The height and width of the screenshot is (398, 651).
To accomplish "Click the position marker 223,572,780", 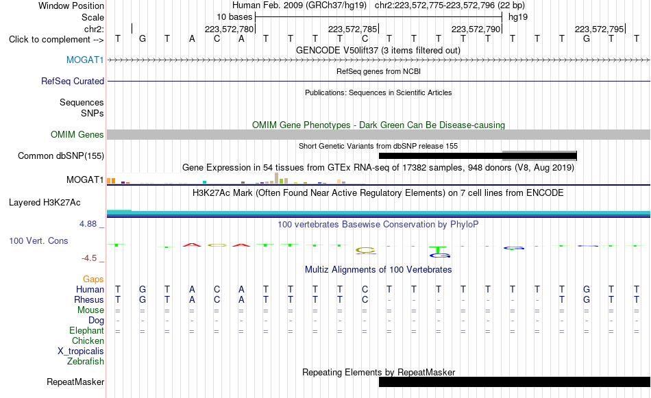I will tap(229, 29).
